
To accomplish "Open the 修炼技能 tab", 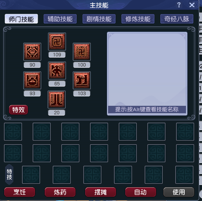I will [138, 19].
